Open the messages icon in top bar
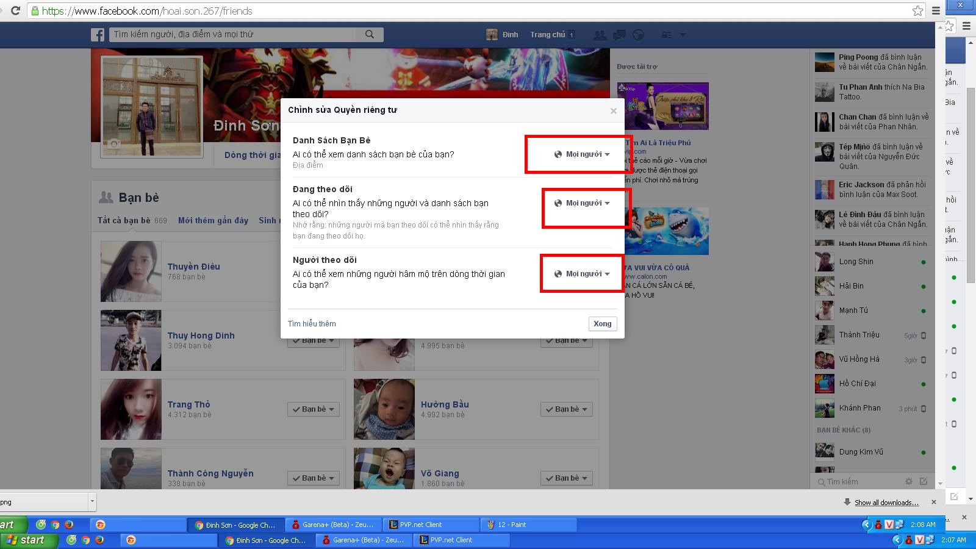The width and height of the screenshot is (976, 549). [x=619, y=35]
